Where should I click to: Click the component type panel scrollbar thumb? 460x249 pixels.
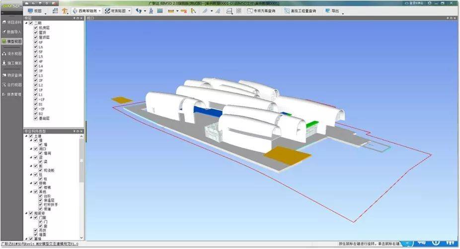point(81,161)
